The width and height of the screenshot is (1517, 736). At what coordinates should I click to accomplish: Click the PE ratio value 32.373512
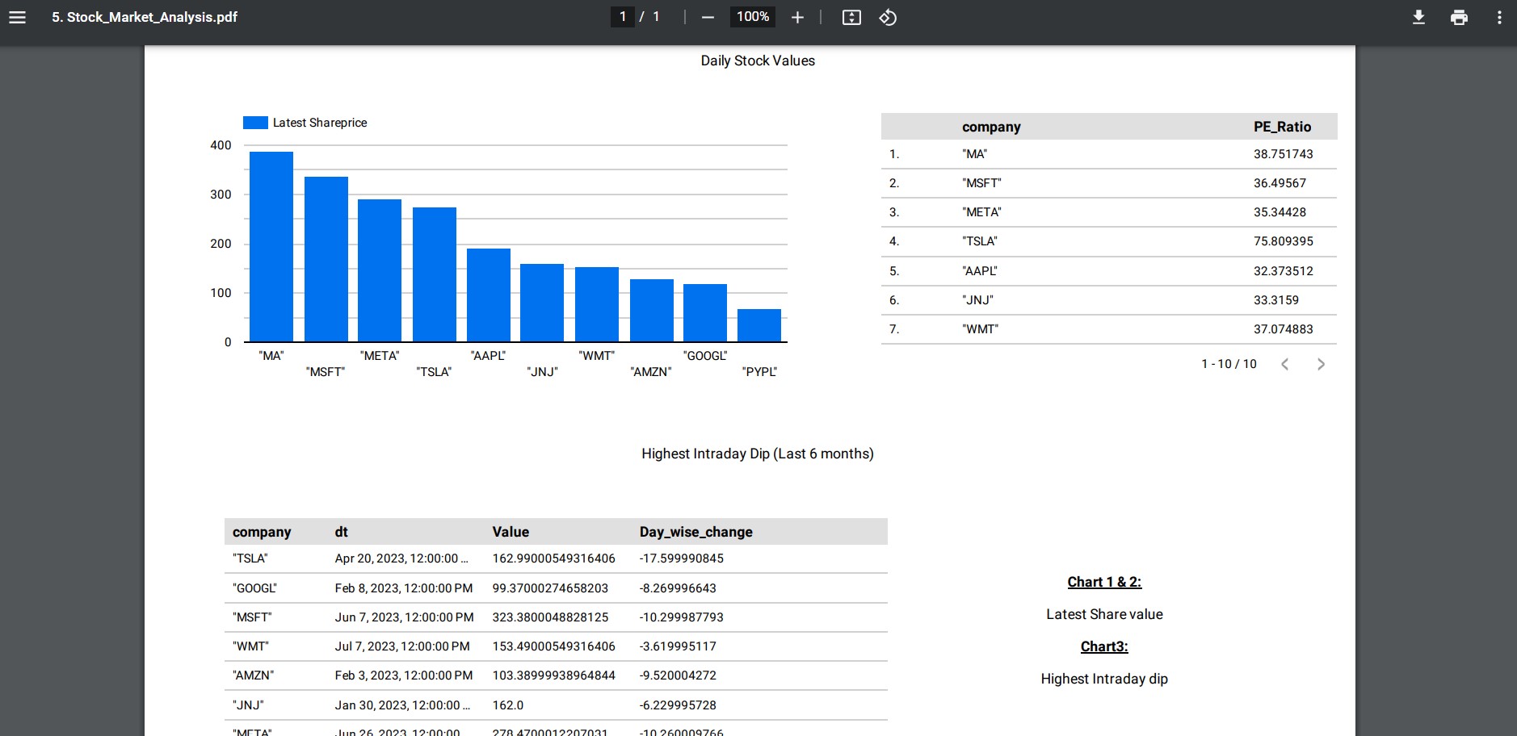[x=1284, y=271]
